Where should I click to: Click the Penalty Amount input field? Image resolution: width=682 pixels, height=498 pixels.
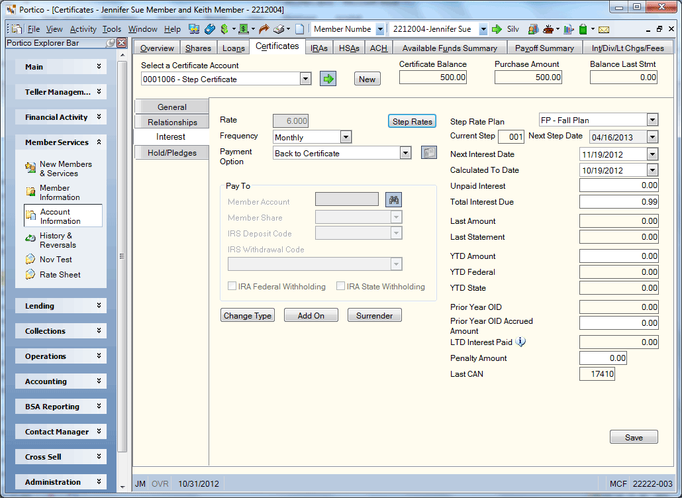pos(603,358)
